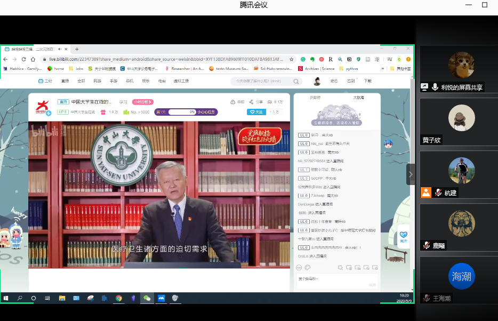Switch to the 大航海 tab
Viewport: 498px width, 321px height.
[x=358, y=98]
